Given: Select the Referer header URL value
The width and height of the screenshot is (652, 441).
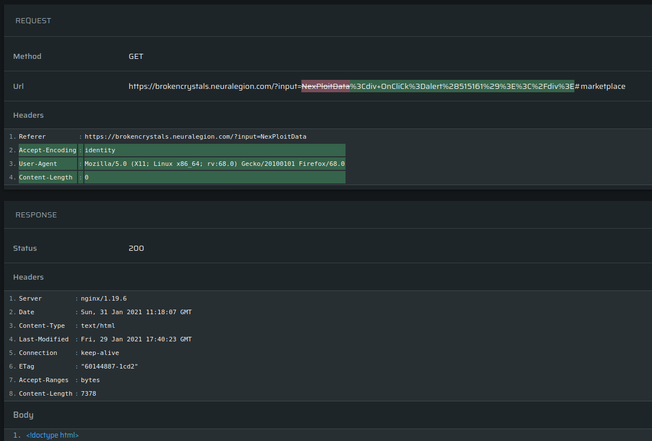Looking at the screenshot, I should point(195,137).
